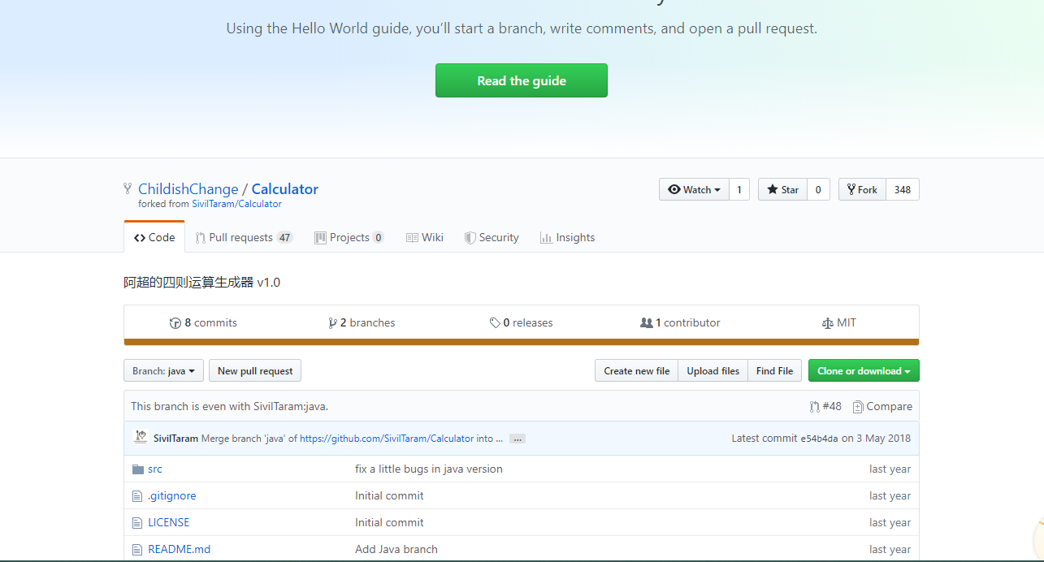Click the Find File button

774,370
